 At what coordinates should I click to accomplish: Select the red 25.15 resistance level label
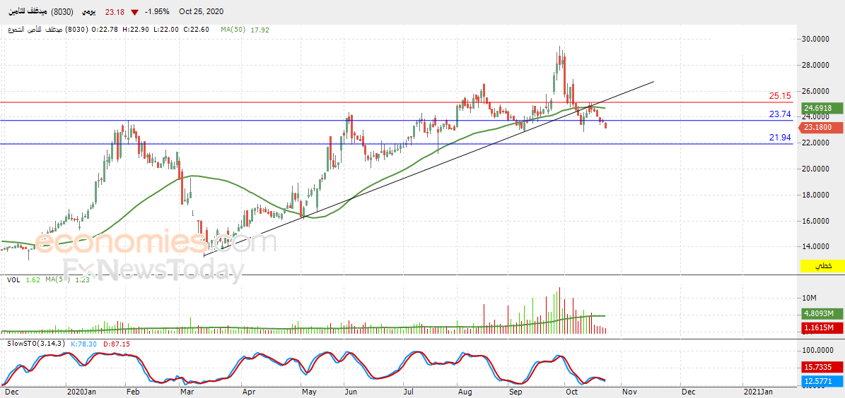[x=780, y=96]
